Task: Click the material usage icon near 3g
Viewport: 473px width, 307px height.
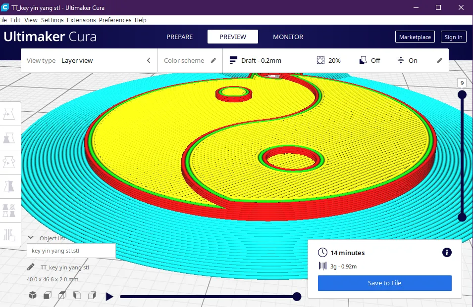Action: tap(322, 266)
